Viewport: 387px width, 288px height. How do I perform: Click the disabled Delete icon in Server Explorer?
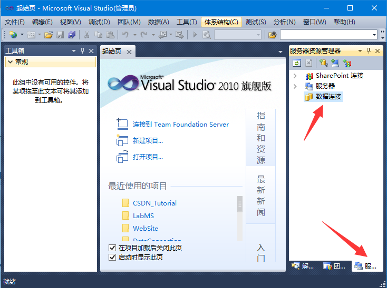pos(309,63)
